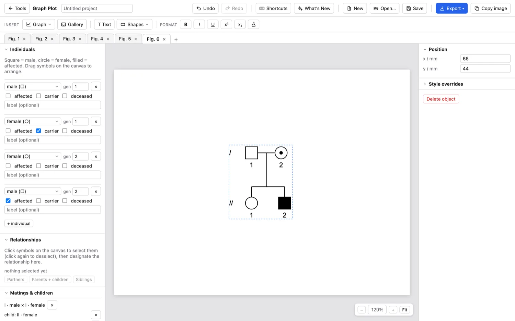
Task: Undo the last action
Action: pyautogui.click(x=205, y=8)
